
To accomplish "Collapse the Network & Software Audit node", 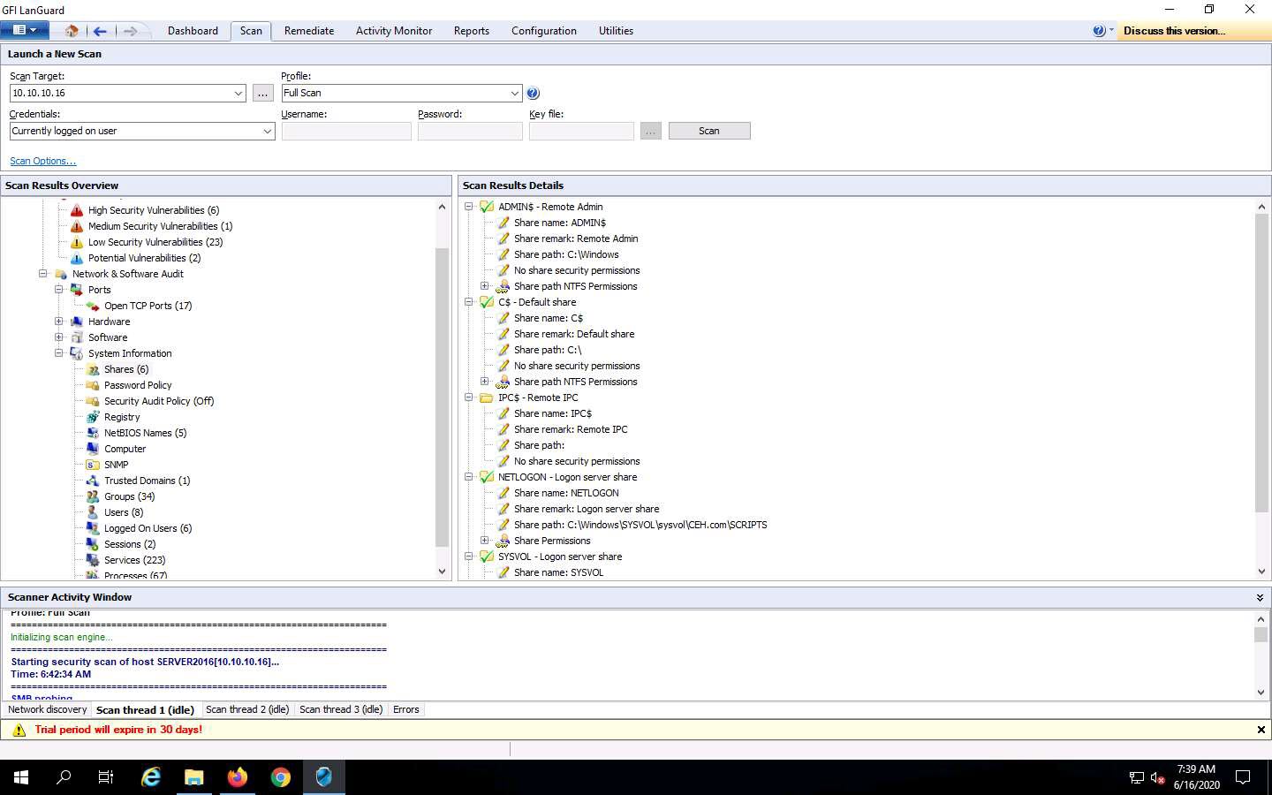I will (42, 274).
